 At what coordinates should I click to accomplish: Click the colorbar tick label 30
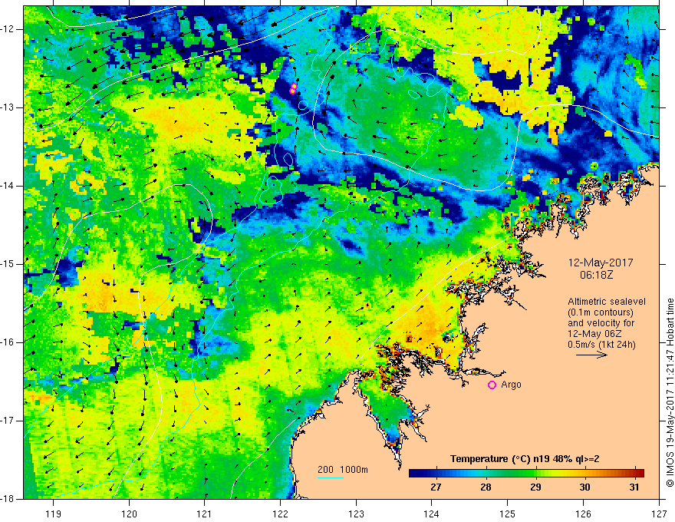[584, 487]
